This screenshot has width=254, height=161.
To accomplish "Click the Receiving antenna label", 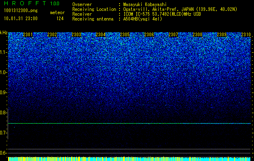I will 93,19.
